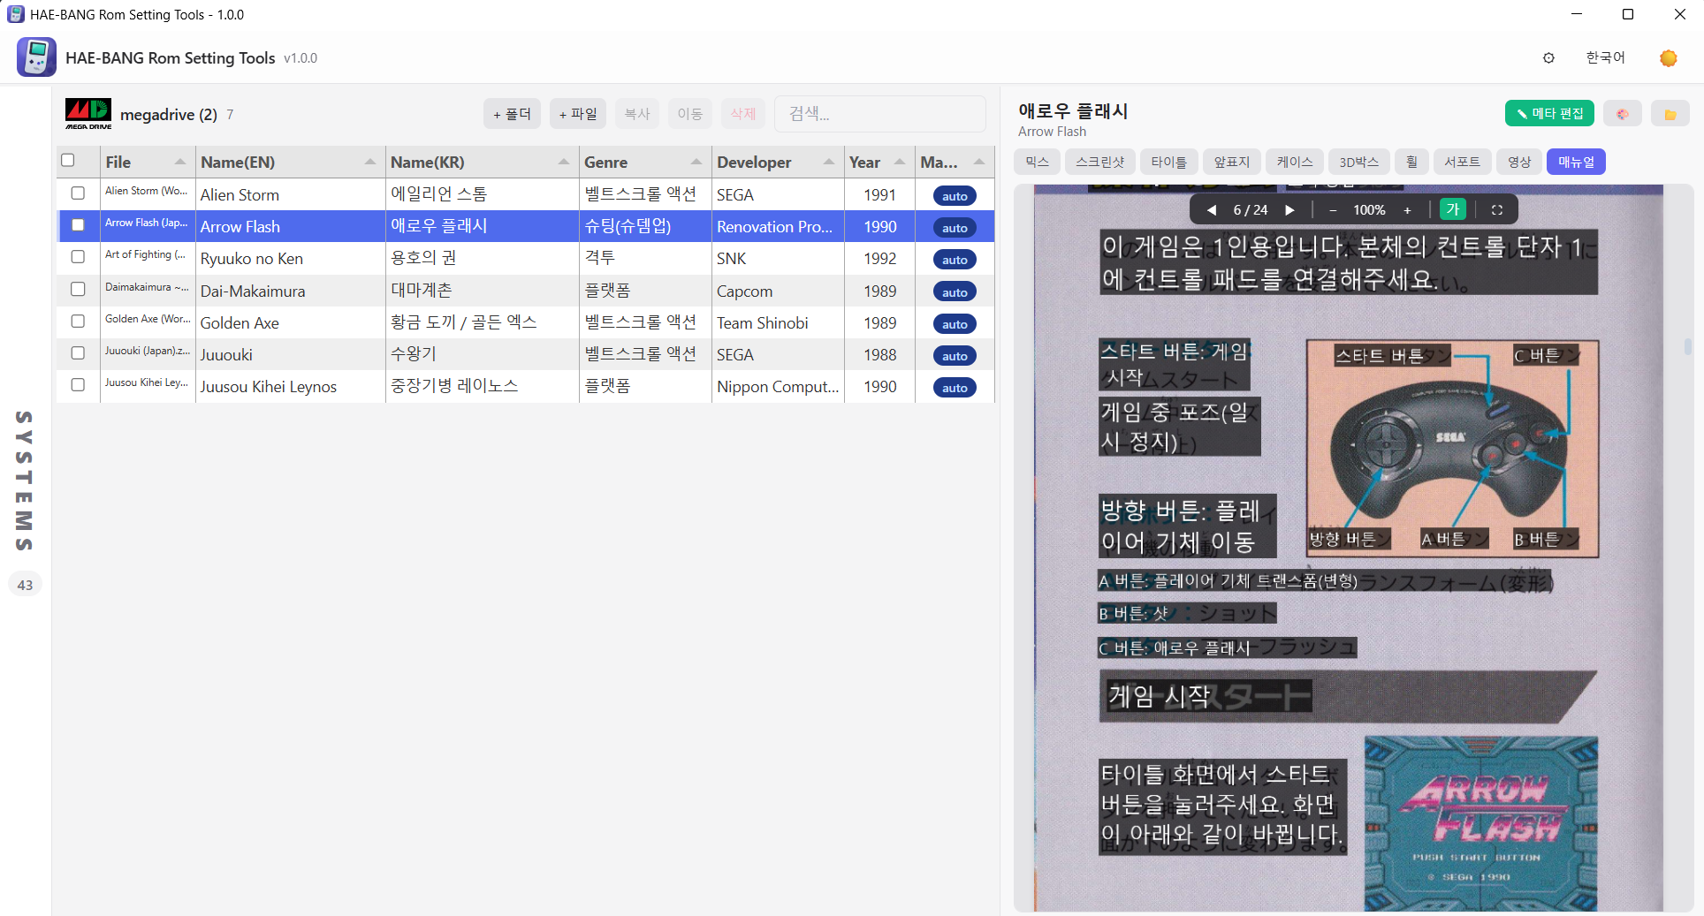The image size is (1704, 916).
Task: Sort the table by Genre
Action: 645,163
